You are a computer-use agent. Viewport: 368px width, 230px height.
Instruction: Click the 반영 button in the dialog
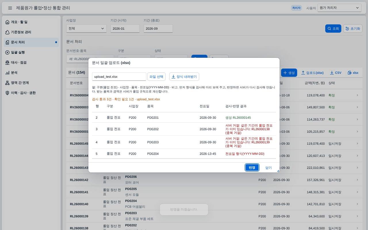click(252, 168)
